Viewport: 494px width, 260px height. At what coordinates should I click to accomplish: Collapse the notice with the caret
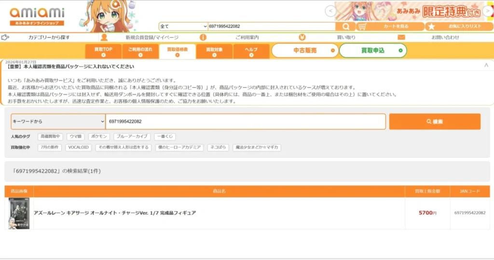486,65
